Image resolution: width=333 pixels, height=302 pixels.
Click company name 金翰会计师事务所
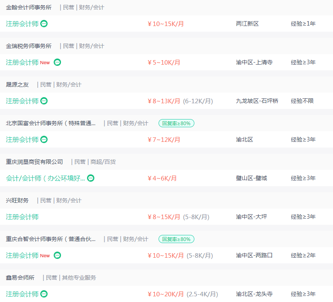point(29,7)
